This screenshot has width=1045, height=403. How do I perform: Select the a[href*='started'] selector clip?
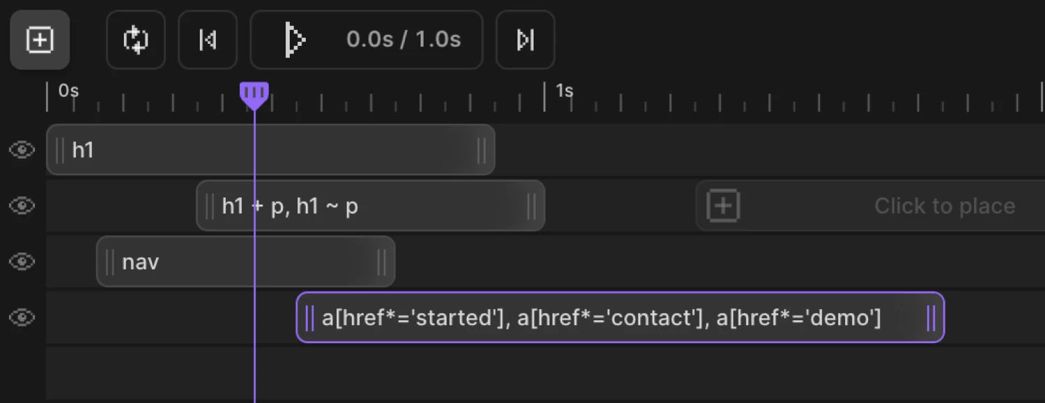click(x=620, y=317)
